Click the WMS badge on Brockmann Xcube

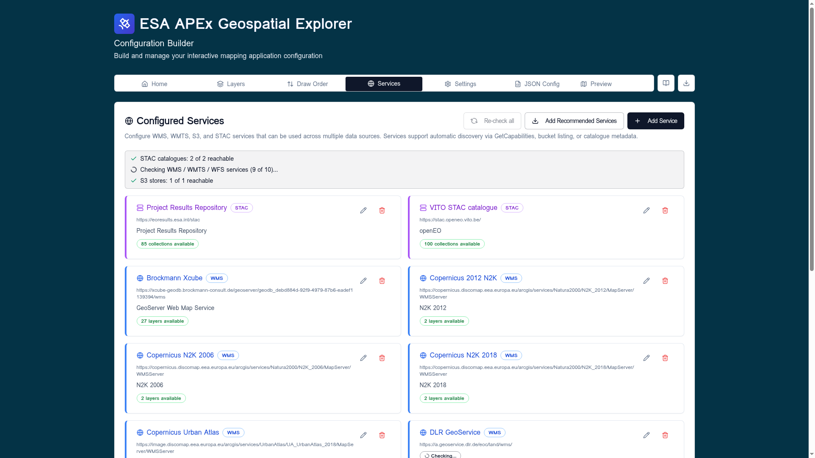217,278
